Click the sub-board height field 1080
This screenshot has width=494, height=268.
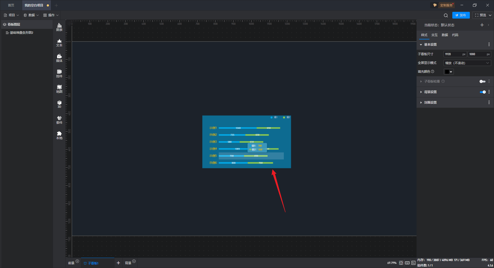coord(479,54)
